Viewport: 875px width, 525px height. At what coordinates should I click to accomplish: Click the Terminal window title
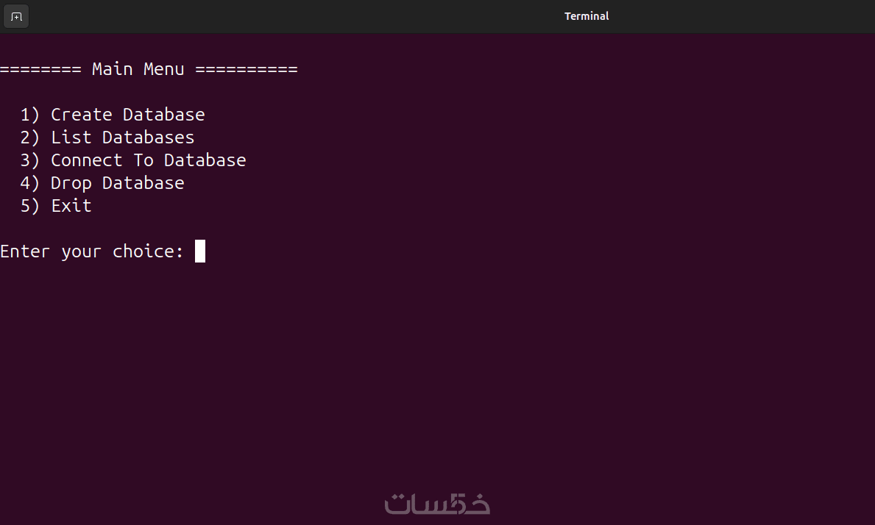(x=587, y=16)
